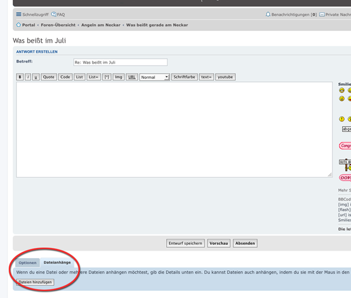The width and height of the screenshot is (351, 298).
Task: Insert a Quote BBCode tag
Action: [x=49, y=77]
